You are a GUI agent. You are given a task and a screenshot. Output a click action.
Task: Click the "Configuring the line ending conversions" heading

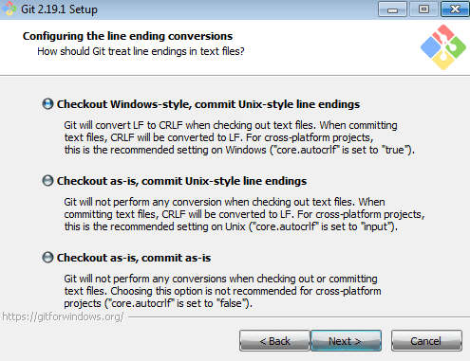point(127,36)
